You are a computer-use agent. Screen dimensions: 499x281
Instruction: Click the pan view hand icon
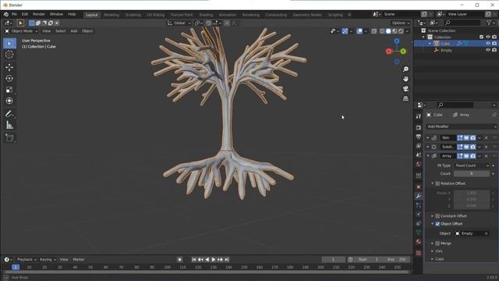[405, 79]
